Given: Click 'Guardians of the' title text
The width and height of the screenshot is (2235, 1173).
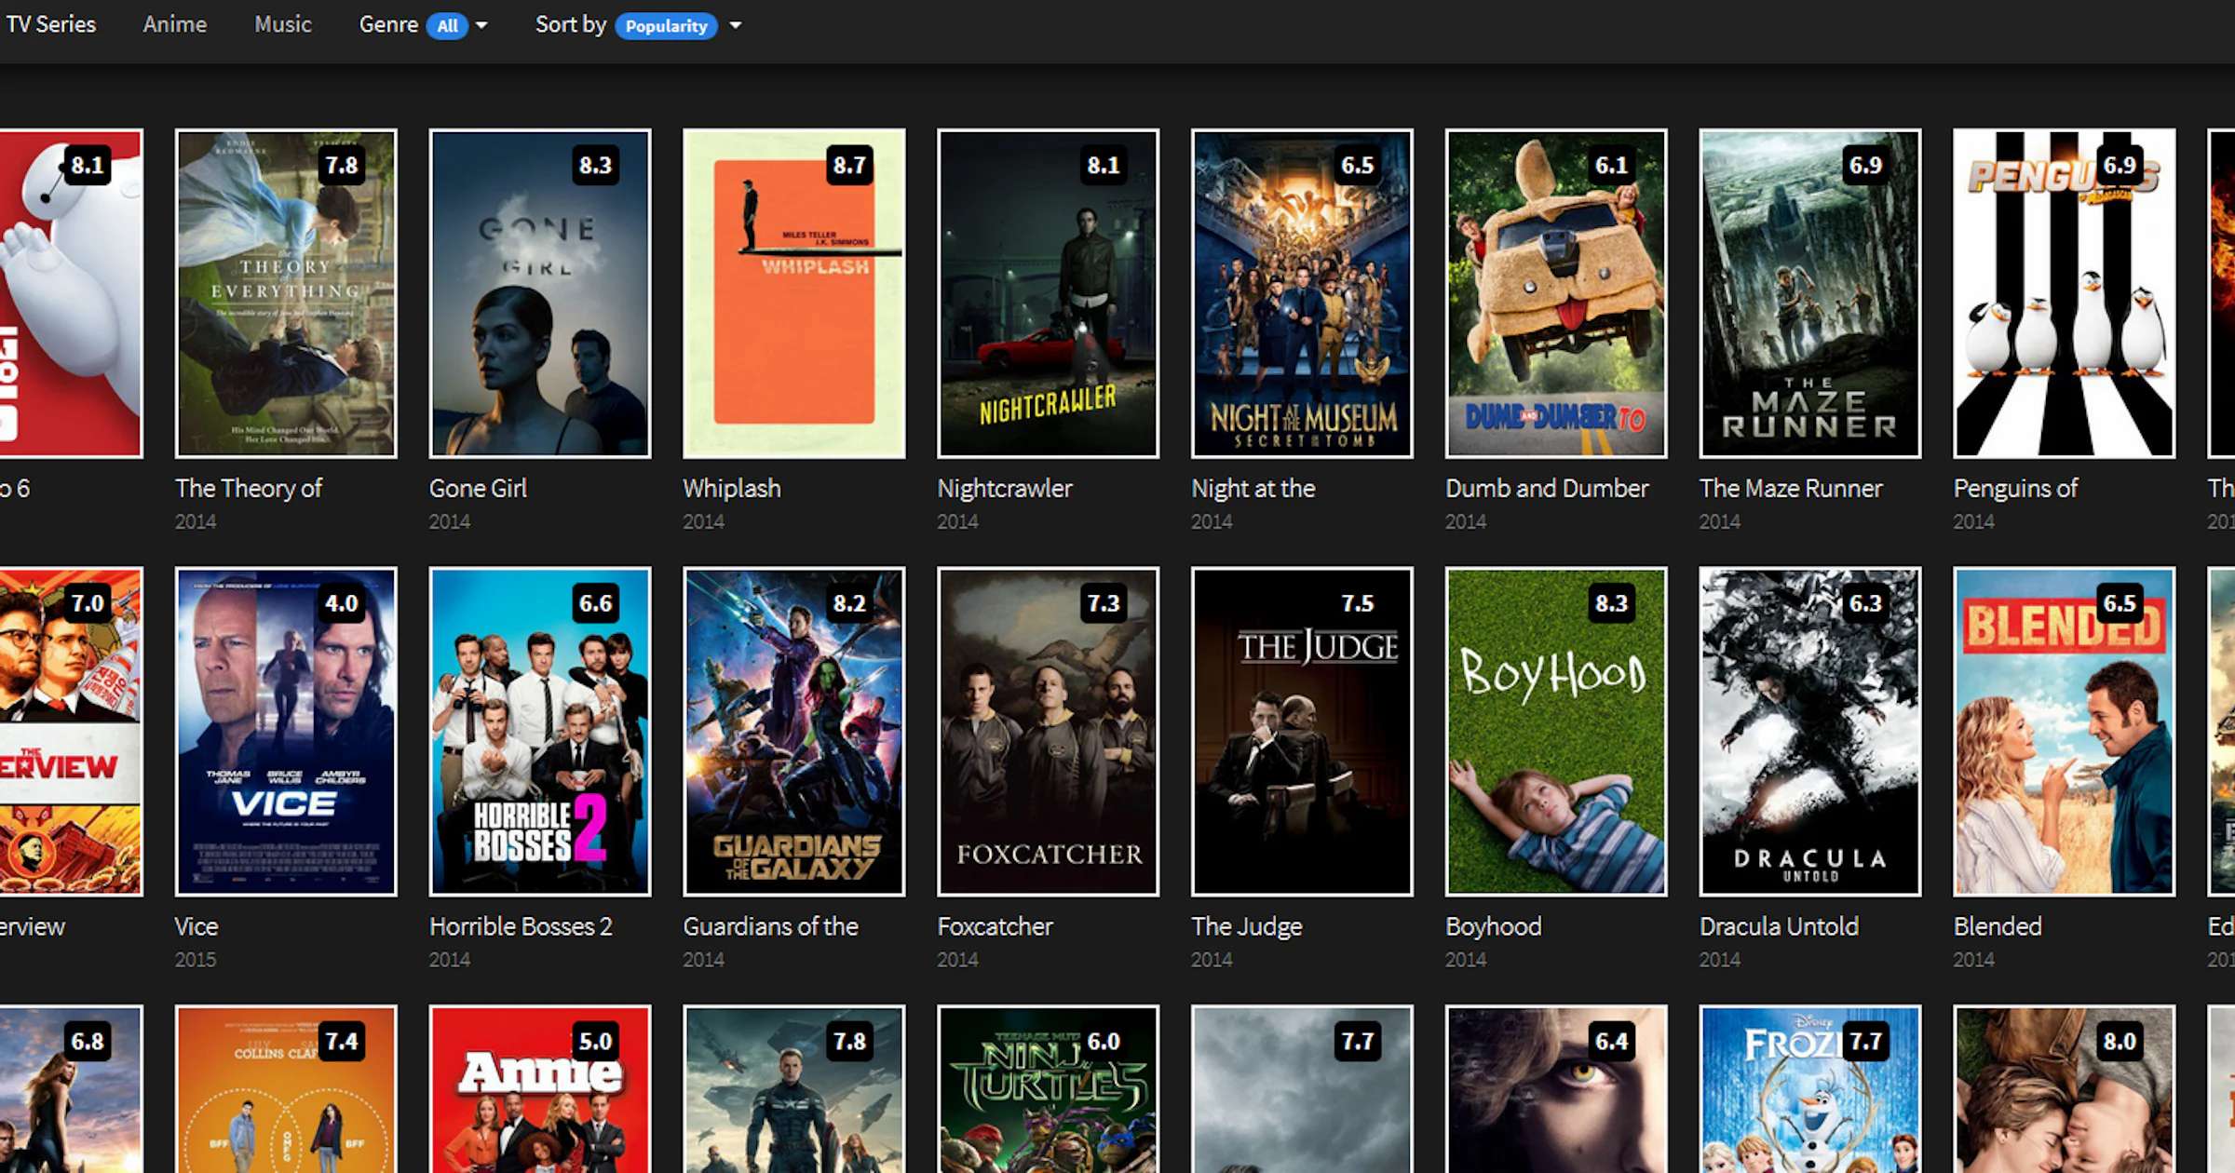Looking at the screenshot, I should (x=770, y=926).
